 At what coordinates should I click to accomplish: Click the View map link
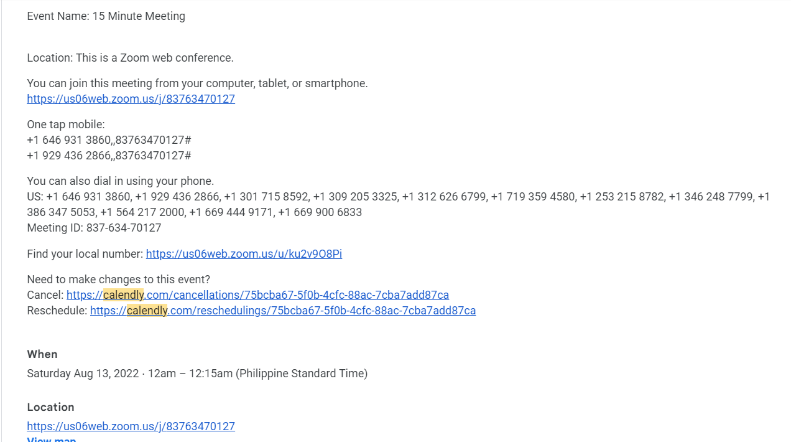[x=52, y=439]
